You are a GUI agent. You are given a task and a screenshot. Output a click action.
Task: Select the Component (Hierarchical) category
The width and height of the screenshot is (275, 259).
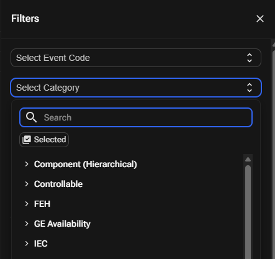pos(86,164)
